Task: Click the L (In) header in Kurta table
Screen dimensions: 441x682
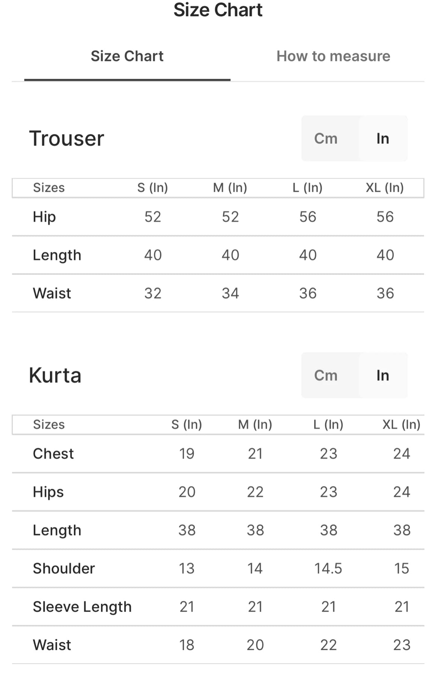Action: pos(328,424)
